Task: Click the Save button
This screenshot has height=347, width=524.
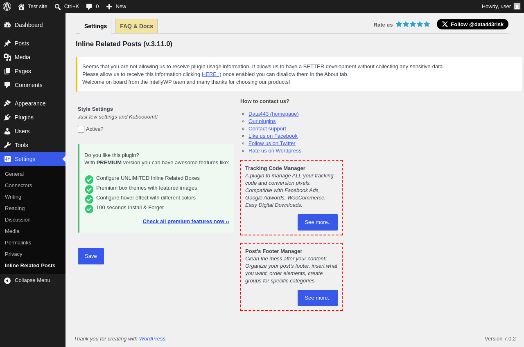Action: coord(91,256)
